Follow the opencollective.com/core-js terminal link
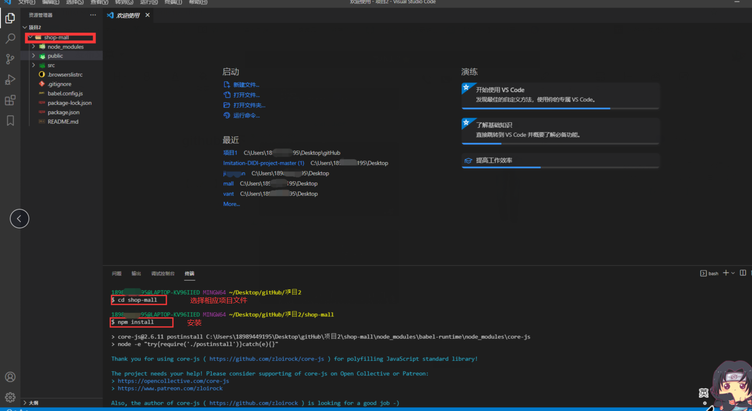This screenshot has height=411, width=752. (x=173, y=381)
